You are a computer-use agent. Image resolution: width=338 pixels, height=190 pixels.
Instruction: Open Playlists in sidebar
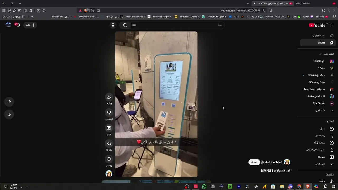coord(318,136)
